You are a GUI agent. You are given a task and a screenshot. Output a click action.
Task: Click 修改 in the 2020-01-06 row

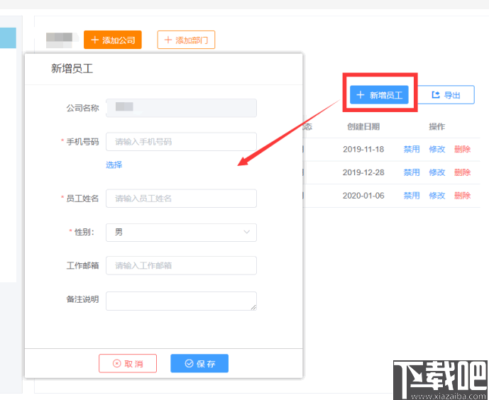pos(437,196)
